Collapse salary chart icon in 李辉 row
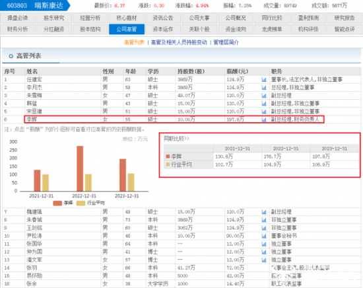363x288 pixels. pyautogui.click(x=264, y=120)
